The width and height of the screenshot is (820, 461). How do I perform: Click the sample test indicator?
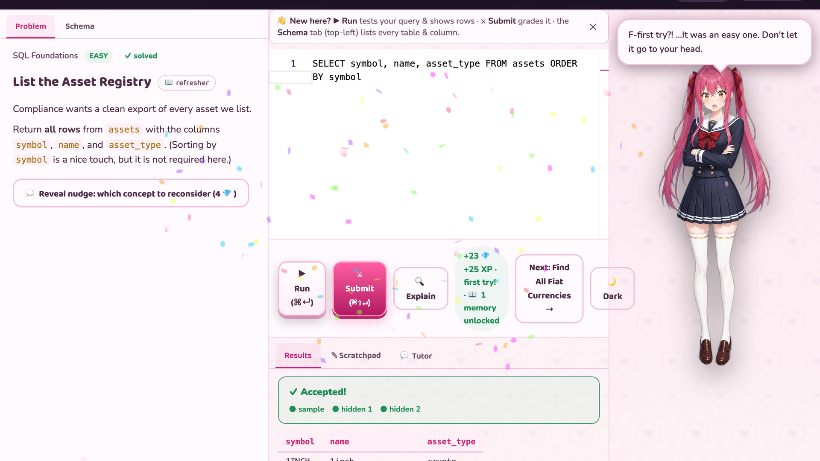tap(307, 409)
